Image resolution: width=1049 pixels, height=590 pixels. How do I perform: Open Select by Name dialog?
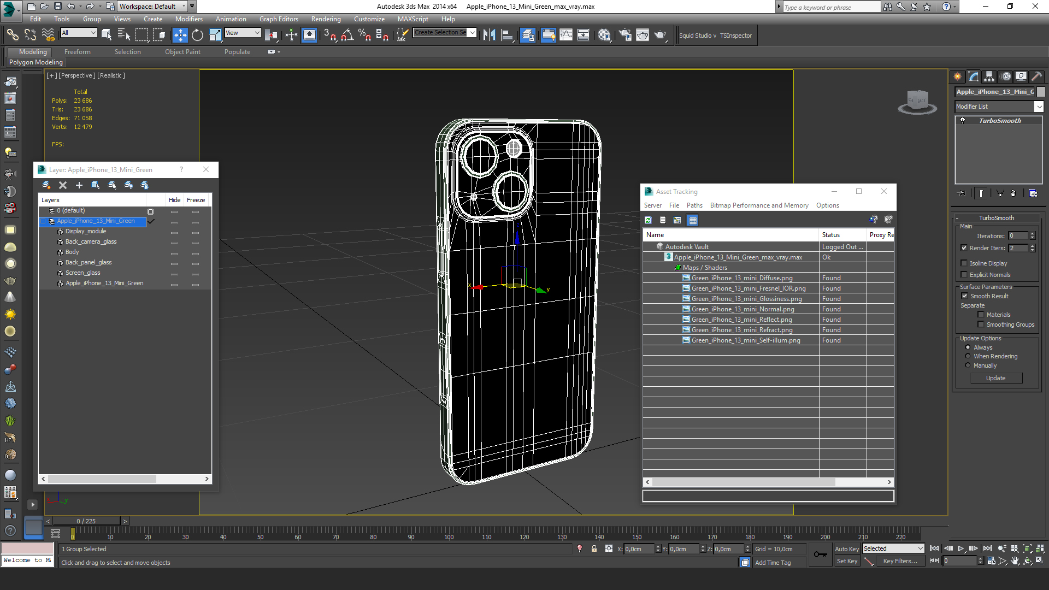124,35
